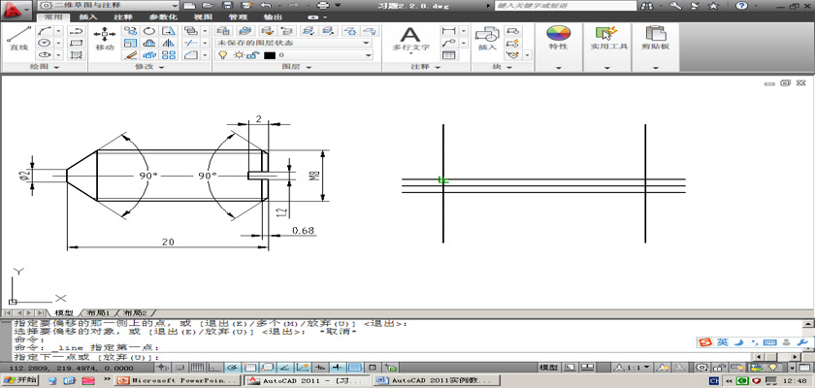Toggle Polar tracking in status bar
The width and height of the screenshot is (815, 388).
pyautogui.click(x=233, y=368)
